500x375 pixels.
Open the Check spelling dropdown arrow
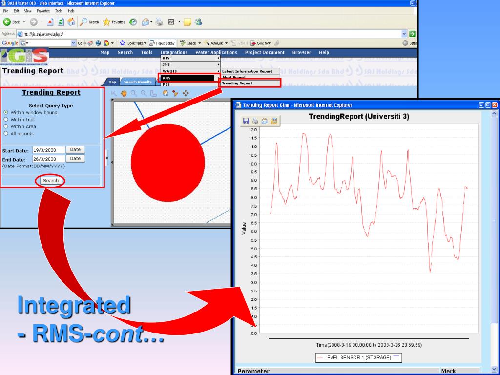point(199,43)
